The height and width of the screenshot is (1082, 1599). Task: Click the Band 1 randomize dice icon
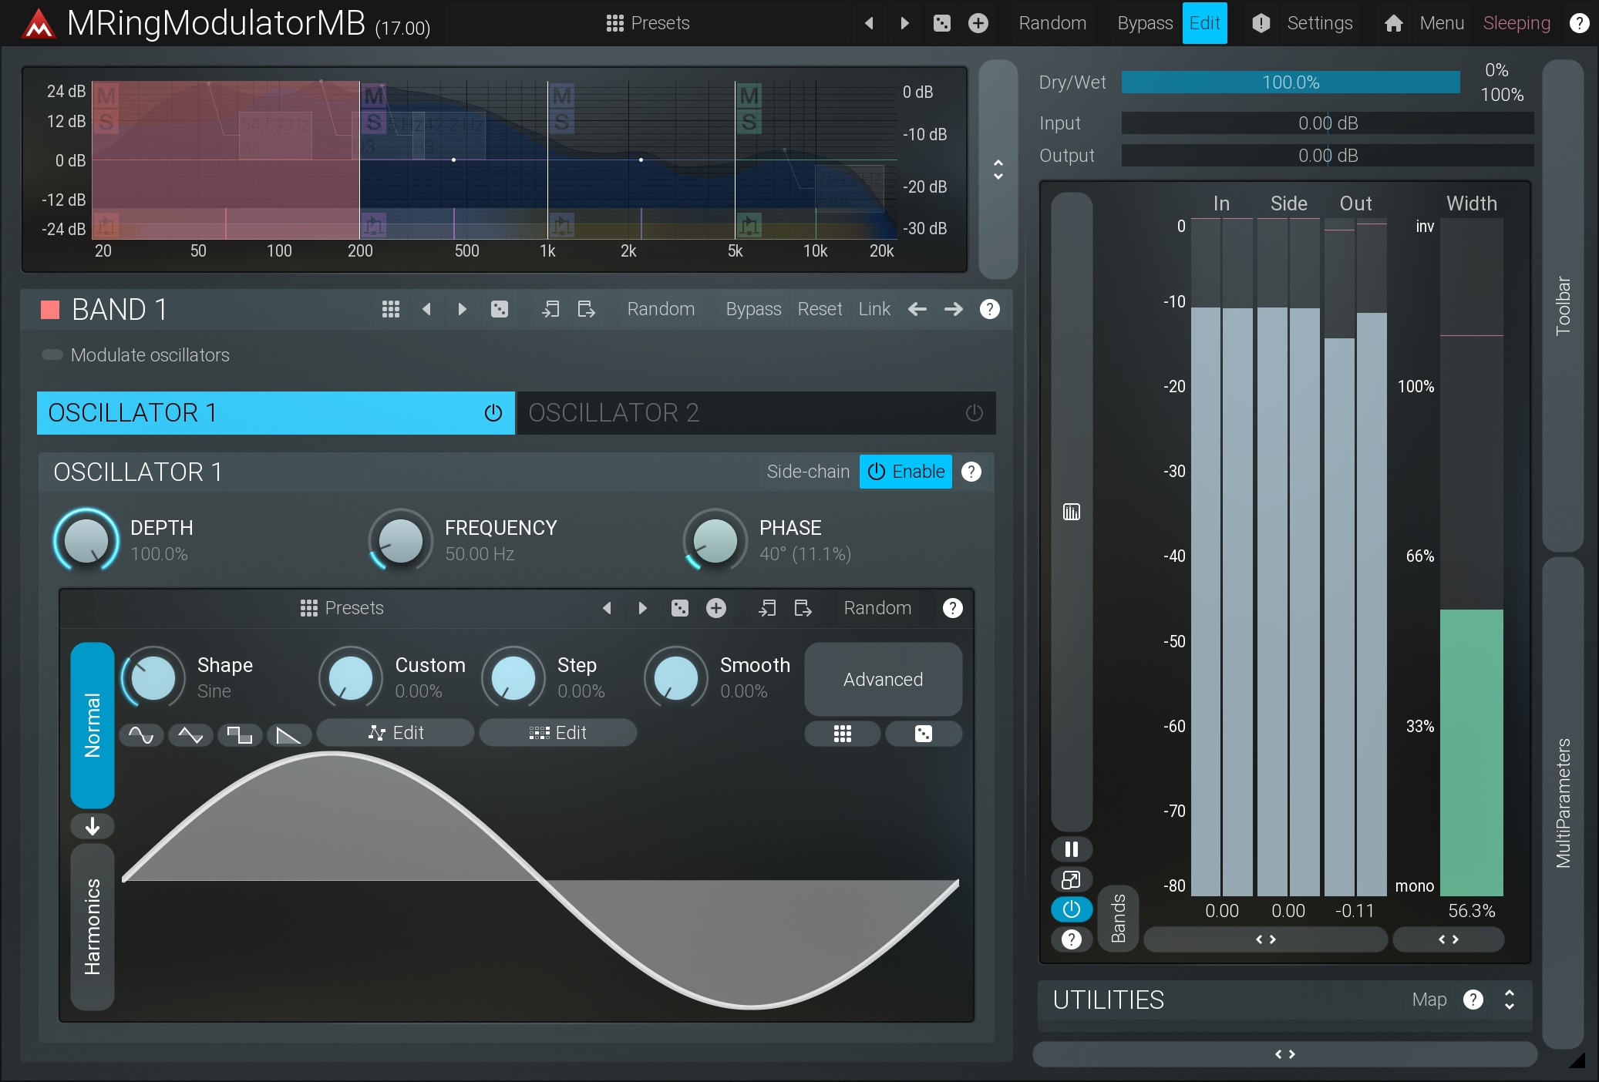(500, 310)
